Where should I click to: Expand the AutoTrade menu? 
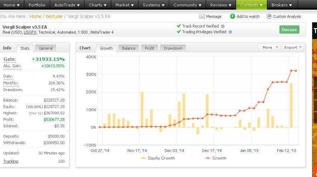tap(67, 5)
